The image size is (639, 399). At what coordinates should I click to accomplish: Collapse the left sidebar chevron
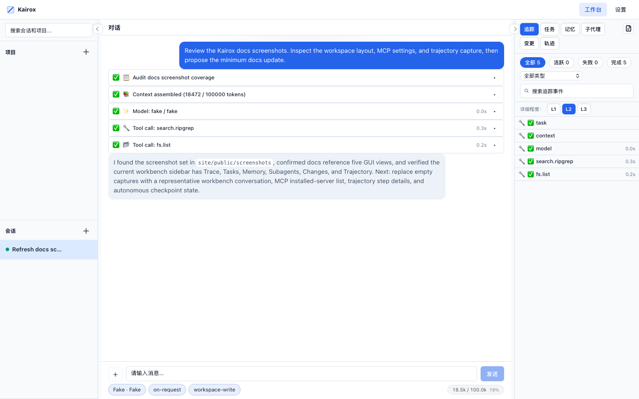pos(98,29)
